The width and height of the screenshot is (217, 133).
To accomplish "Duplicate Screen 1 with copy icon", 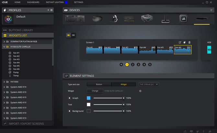I will coord(185,43).
